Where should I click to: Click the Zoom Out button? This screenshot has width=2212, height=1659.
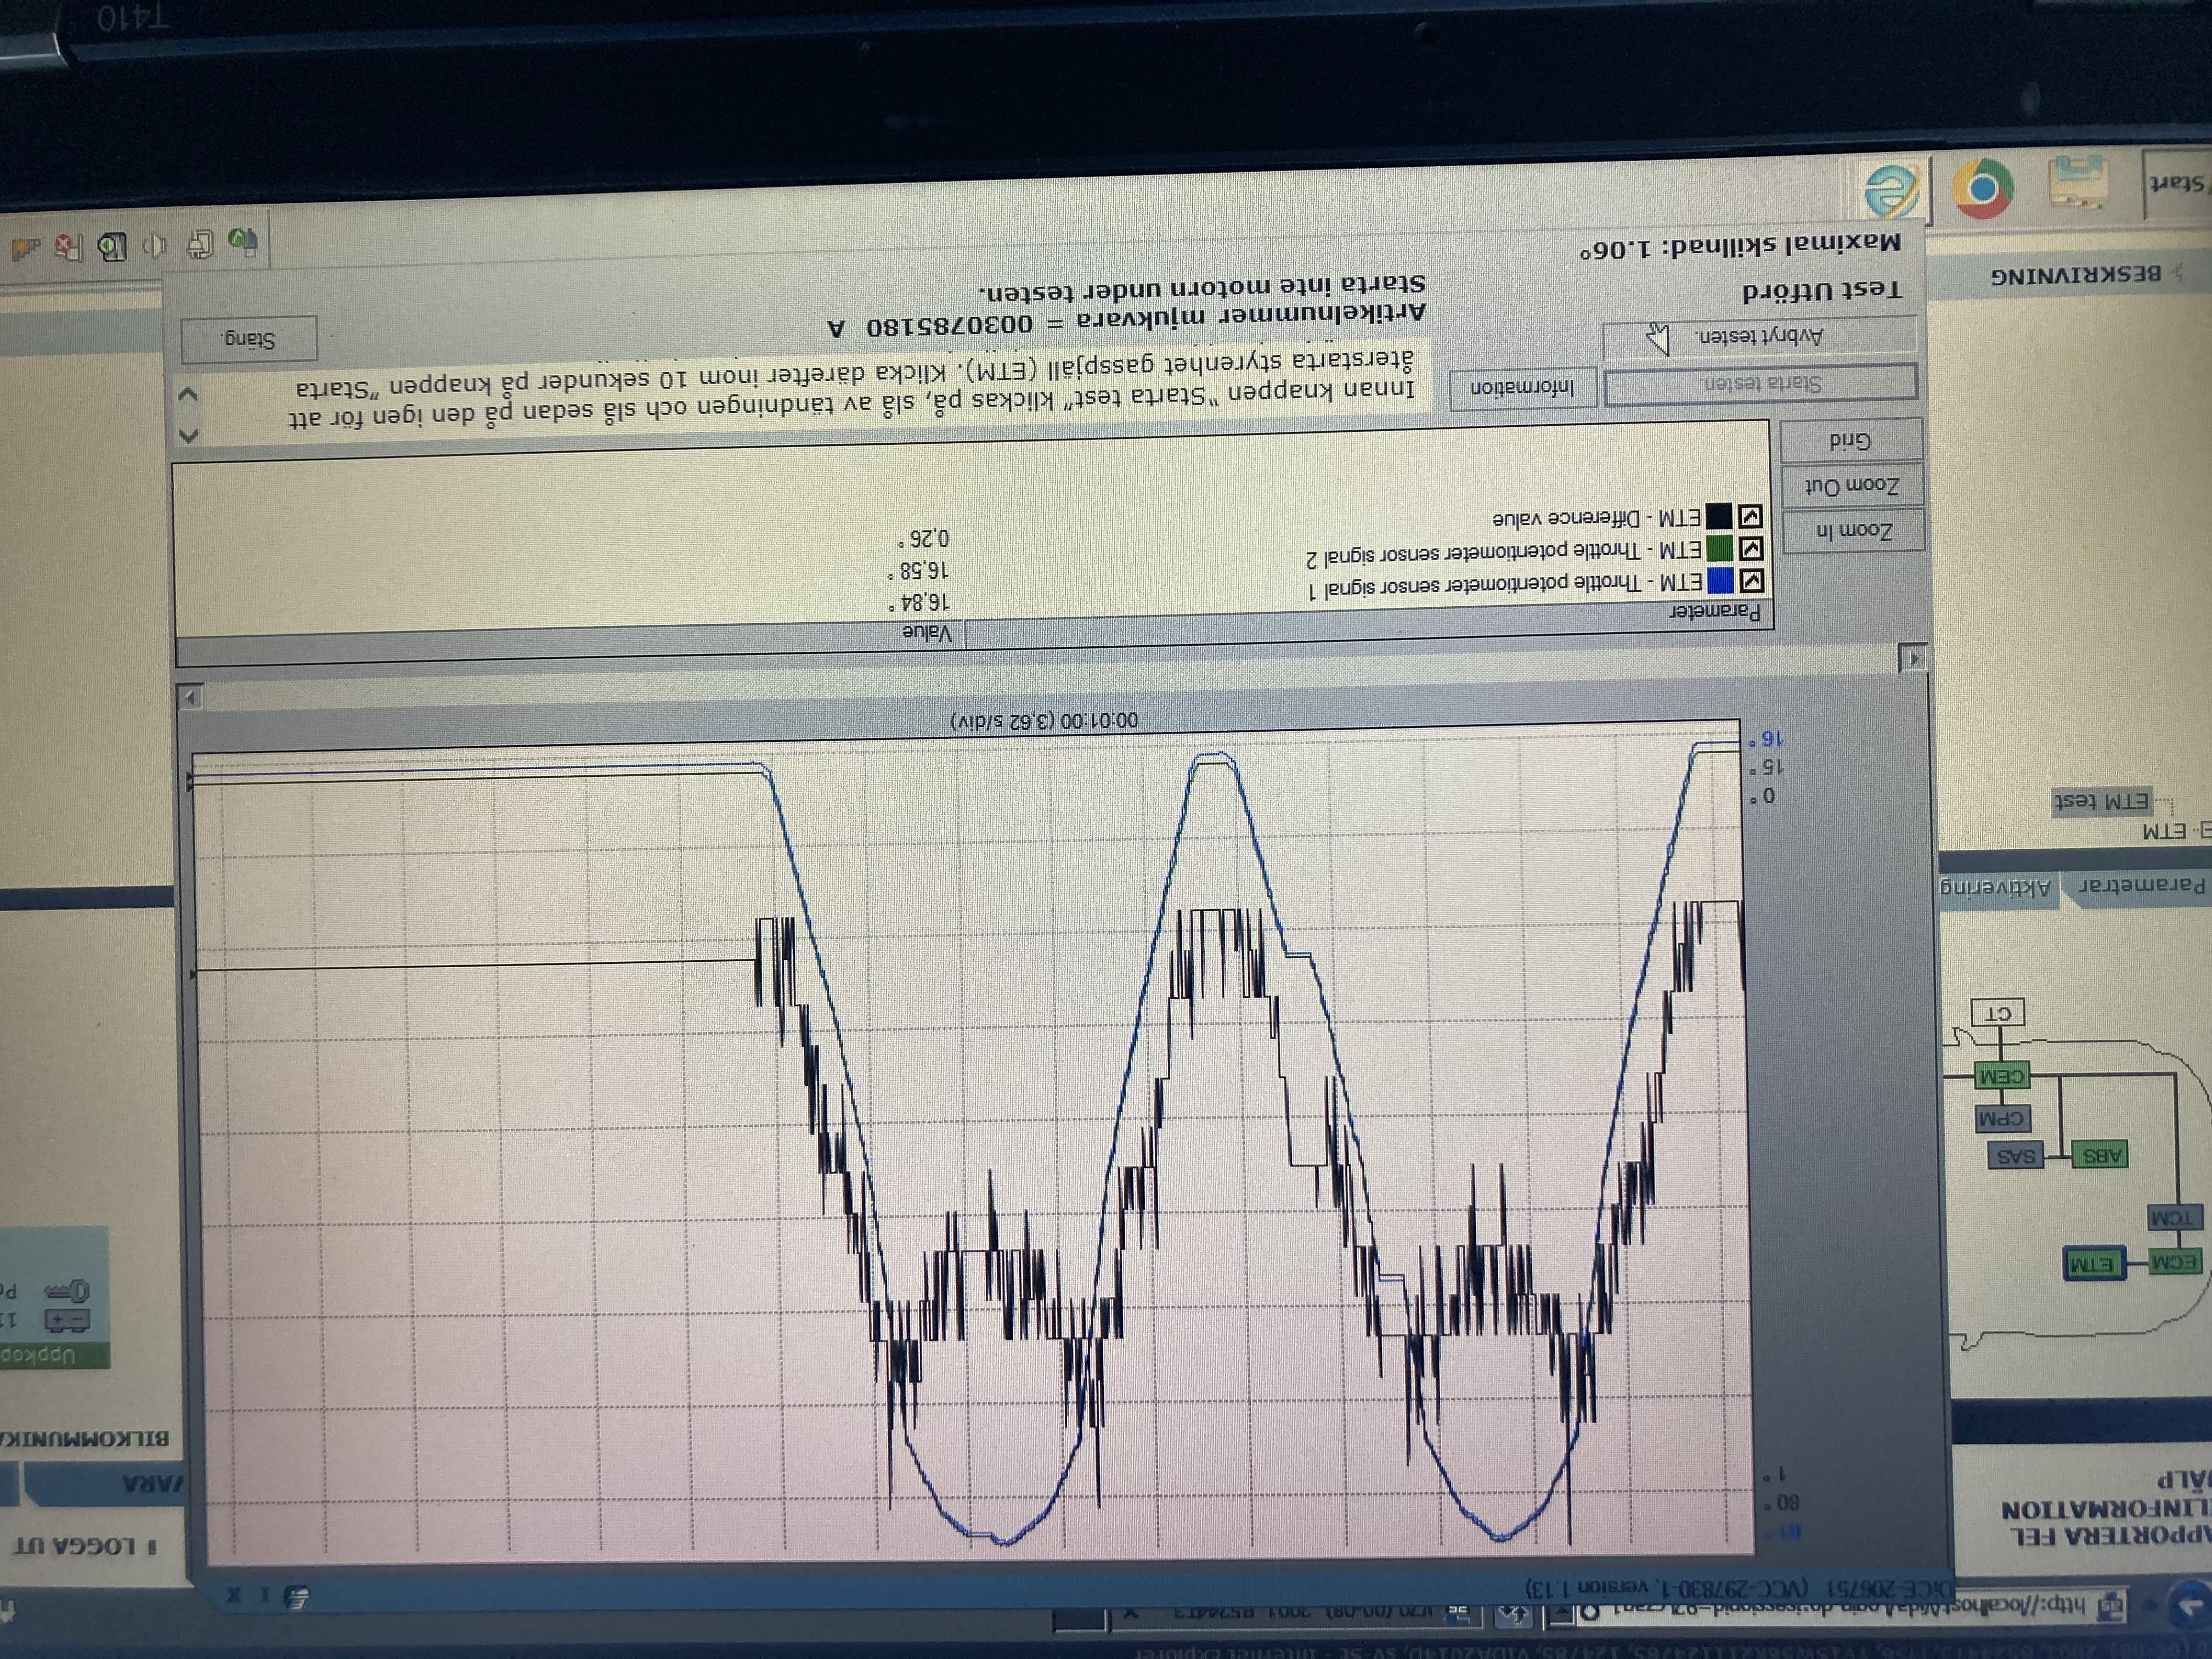tap(1852, 486)
